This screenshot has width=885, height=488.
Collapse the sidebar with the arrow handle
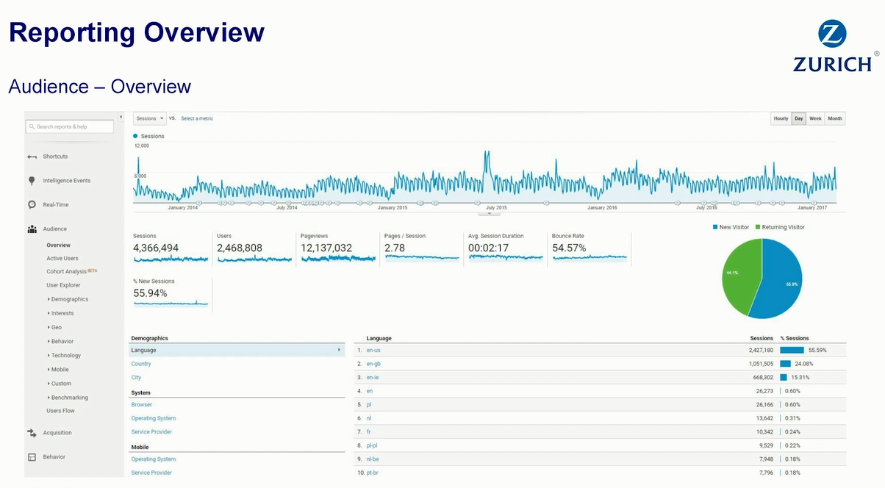[x=121, y=117]
